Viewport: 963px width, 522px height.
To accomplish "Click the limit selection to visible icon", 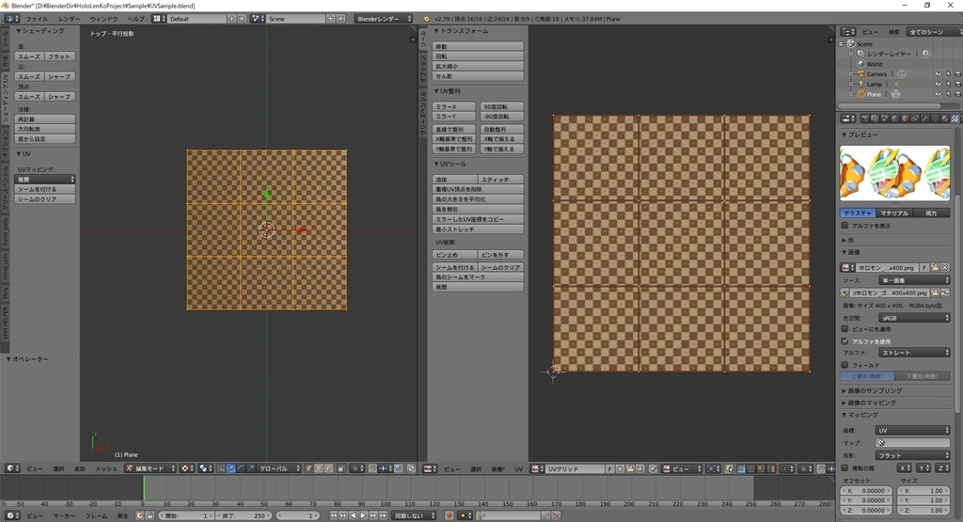I will click(340, 468).
